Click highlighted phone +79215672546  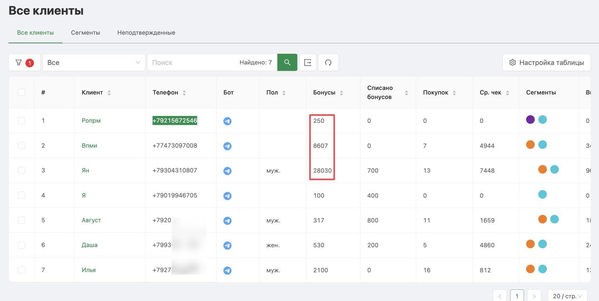tap(175, 121)
